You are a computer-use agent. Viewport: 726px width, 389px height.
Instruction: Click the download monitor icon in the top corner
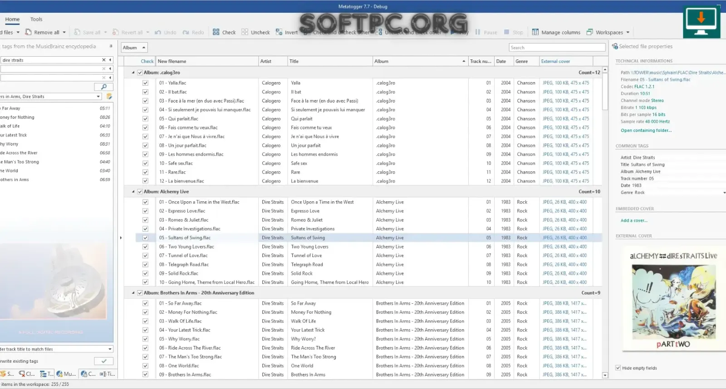[x=701, y=22]
